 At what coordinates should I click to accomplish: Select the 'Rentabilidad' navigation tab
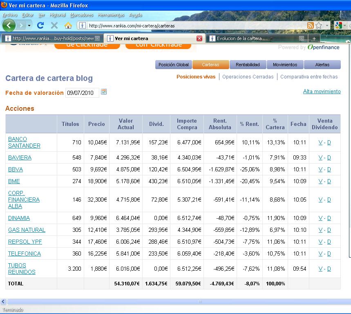click(248, 65)
